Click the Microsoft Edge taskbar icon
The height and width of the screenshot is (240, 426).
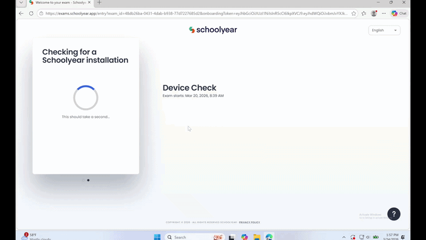[x=269, y=237]
